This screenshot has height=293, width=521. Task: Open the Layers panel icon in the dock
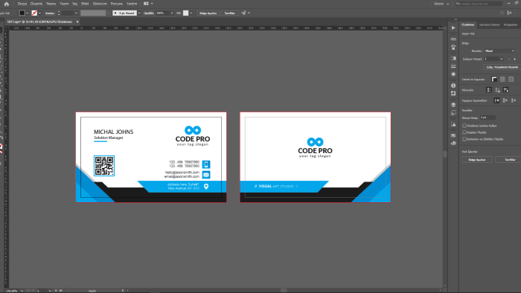pos(453,105)
